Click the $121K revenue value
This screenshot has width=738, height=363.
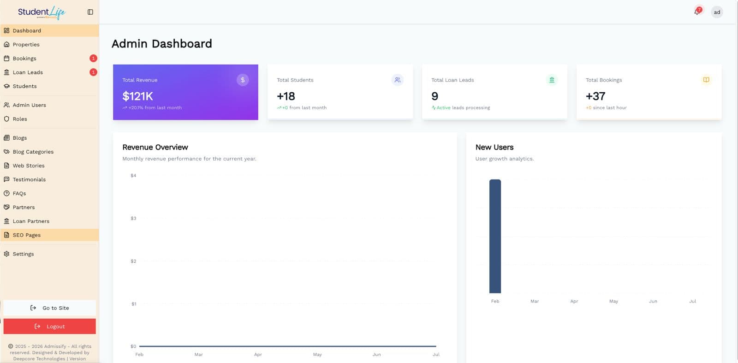click(x=137, y=96)
